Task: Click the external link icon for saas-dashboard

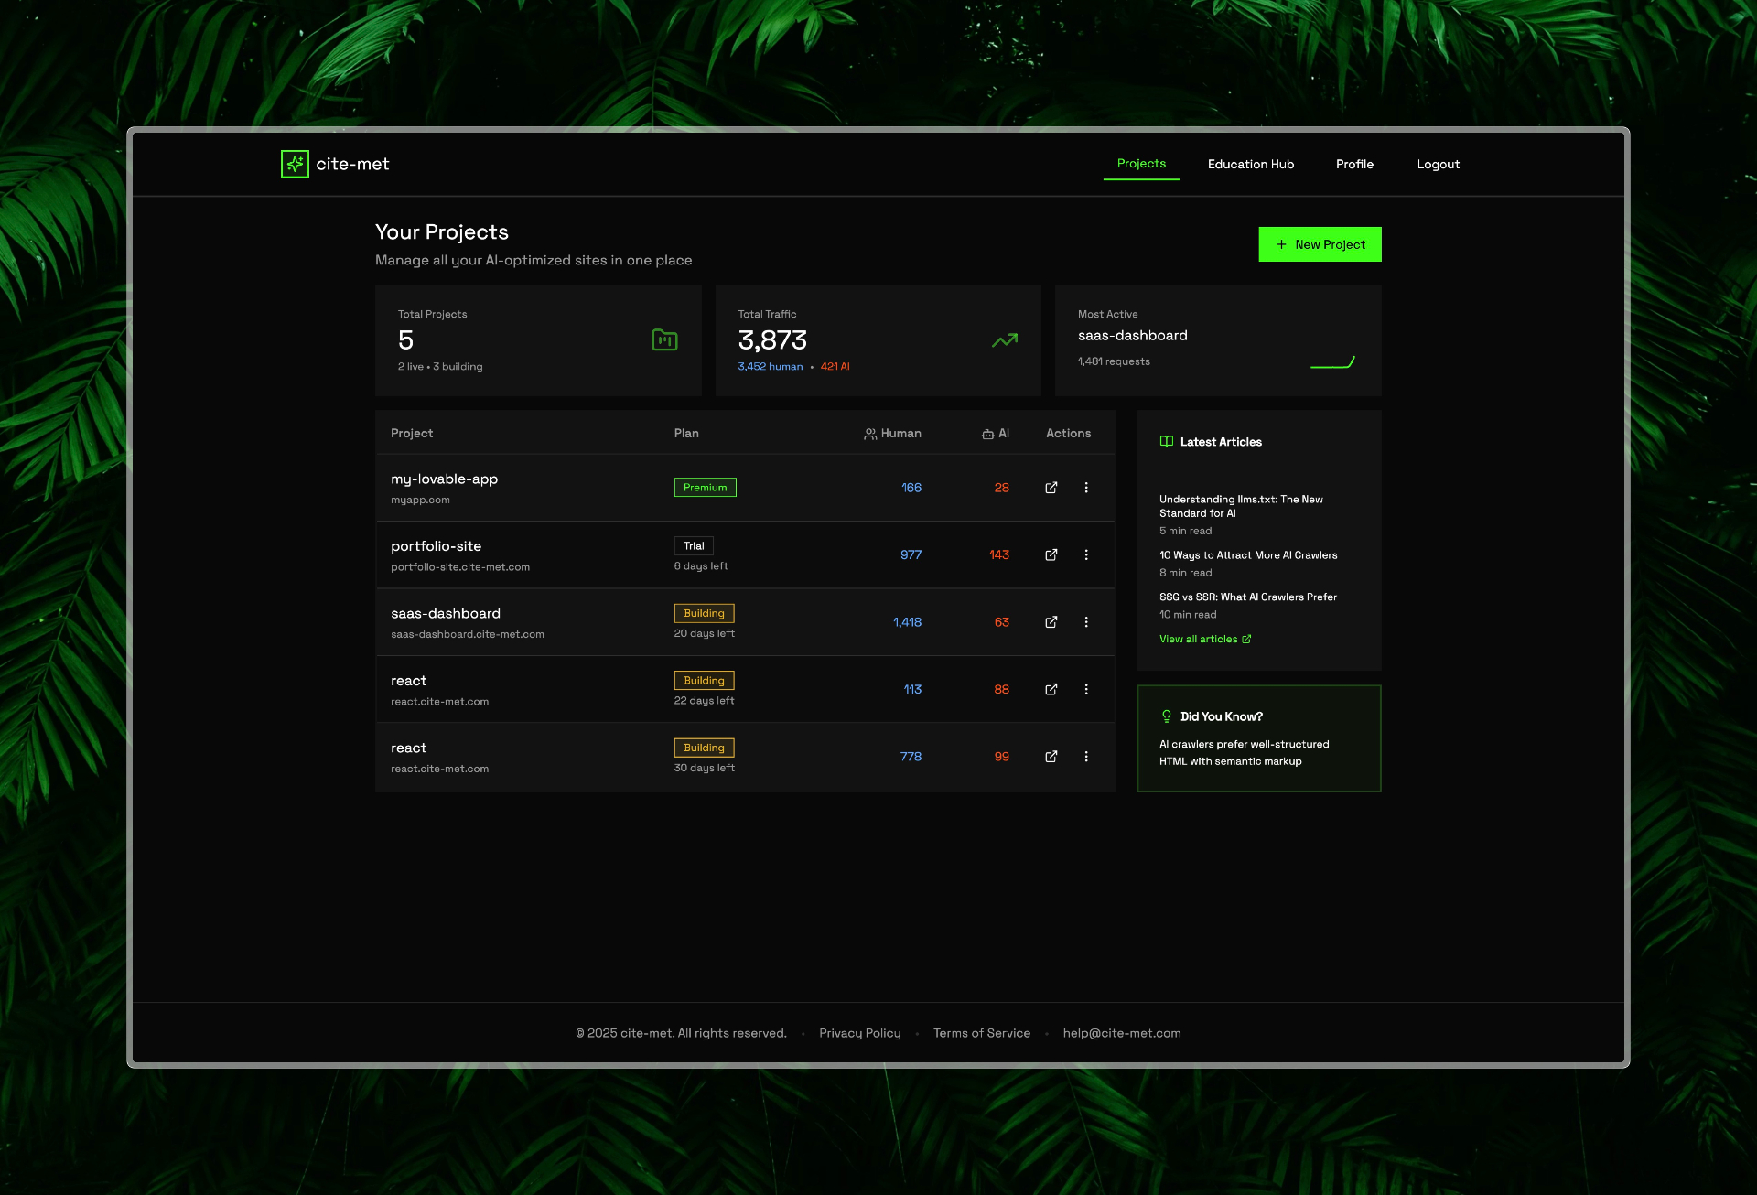Action: [1051, 621]
